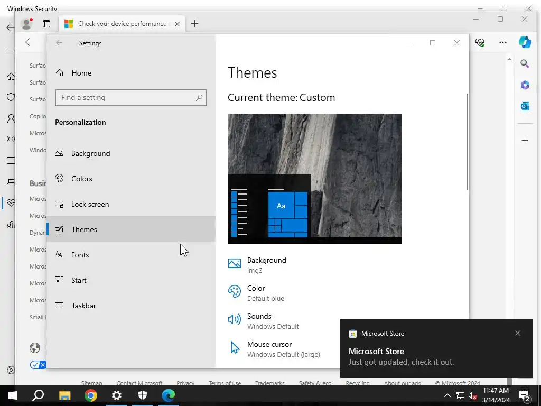Click the muted volume icon in tray

pyautogui.click(x=473, y=395)
